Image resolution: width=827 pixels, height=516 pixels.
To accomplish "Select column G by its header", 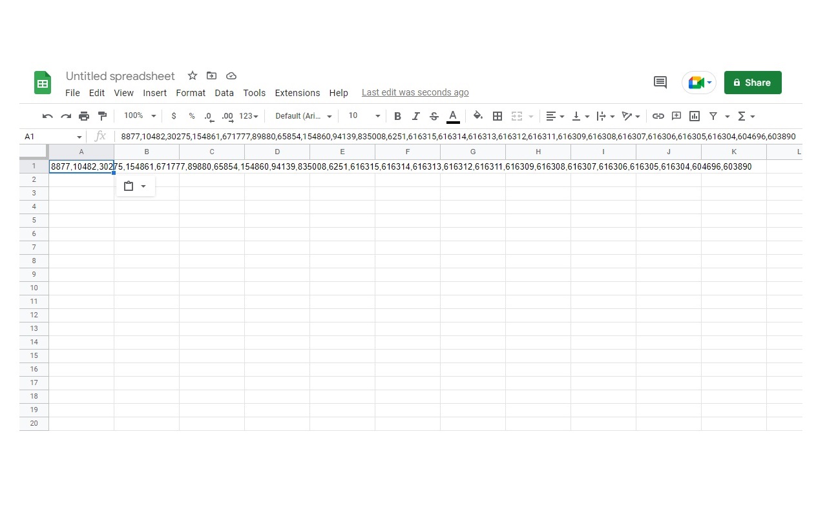I will [473, 152].
